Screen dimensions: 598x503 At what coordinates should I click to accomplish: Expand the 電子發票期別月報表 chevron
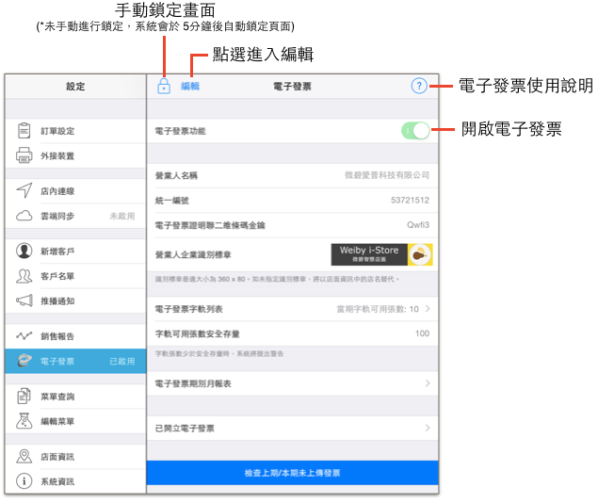coord(428,383)
